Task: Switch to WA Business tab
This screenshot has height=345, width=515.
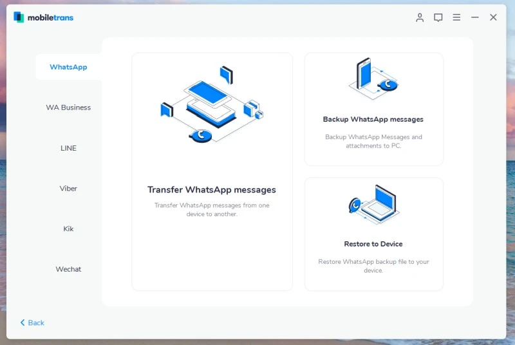Action: pos(68,107)
